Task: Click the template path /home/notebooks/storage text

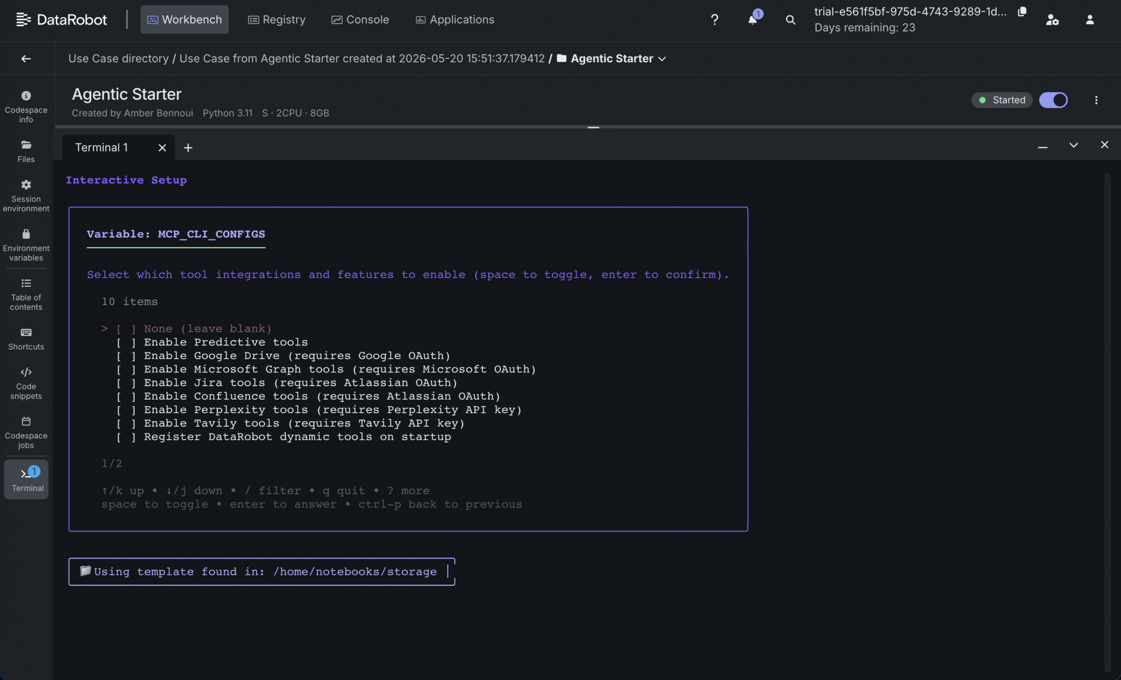Action: pos(355,572)
